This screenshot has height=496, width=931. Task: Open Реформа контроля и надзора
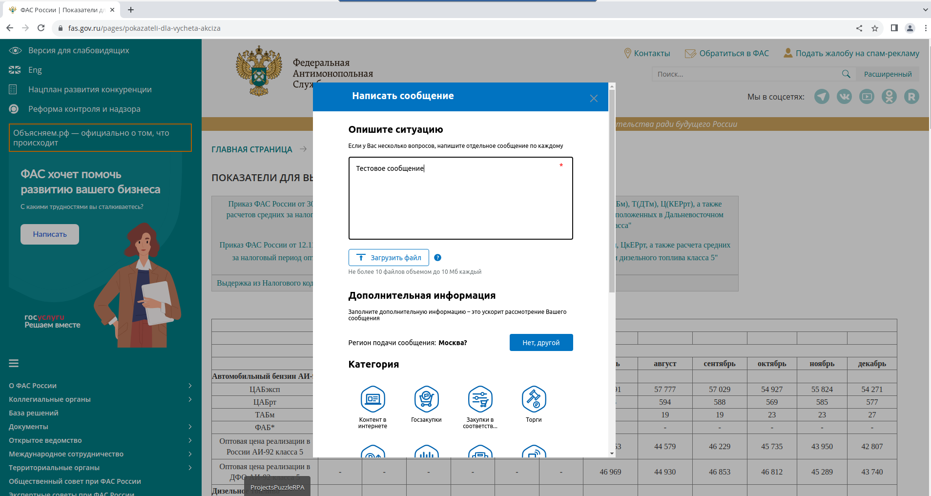click(84, 109)
